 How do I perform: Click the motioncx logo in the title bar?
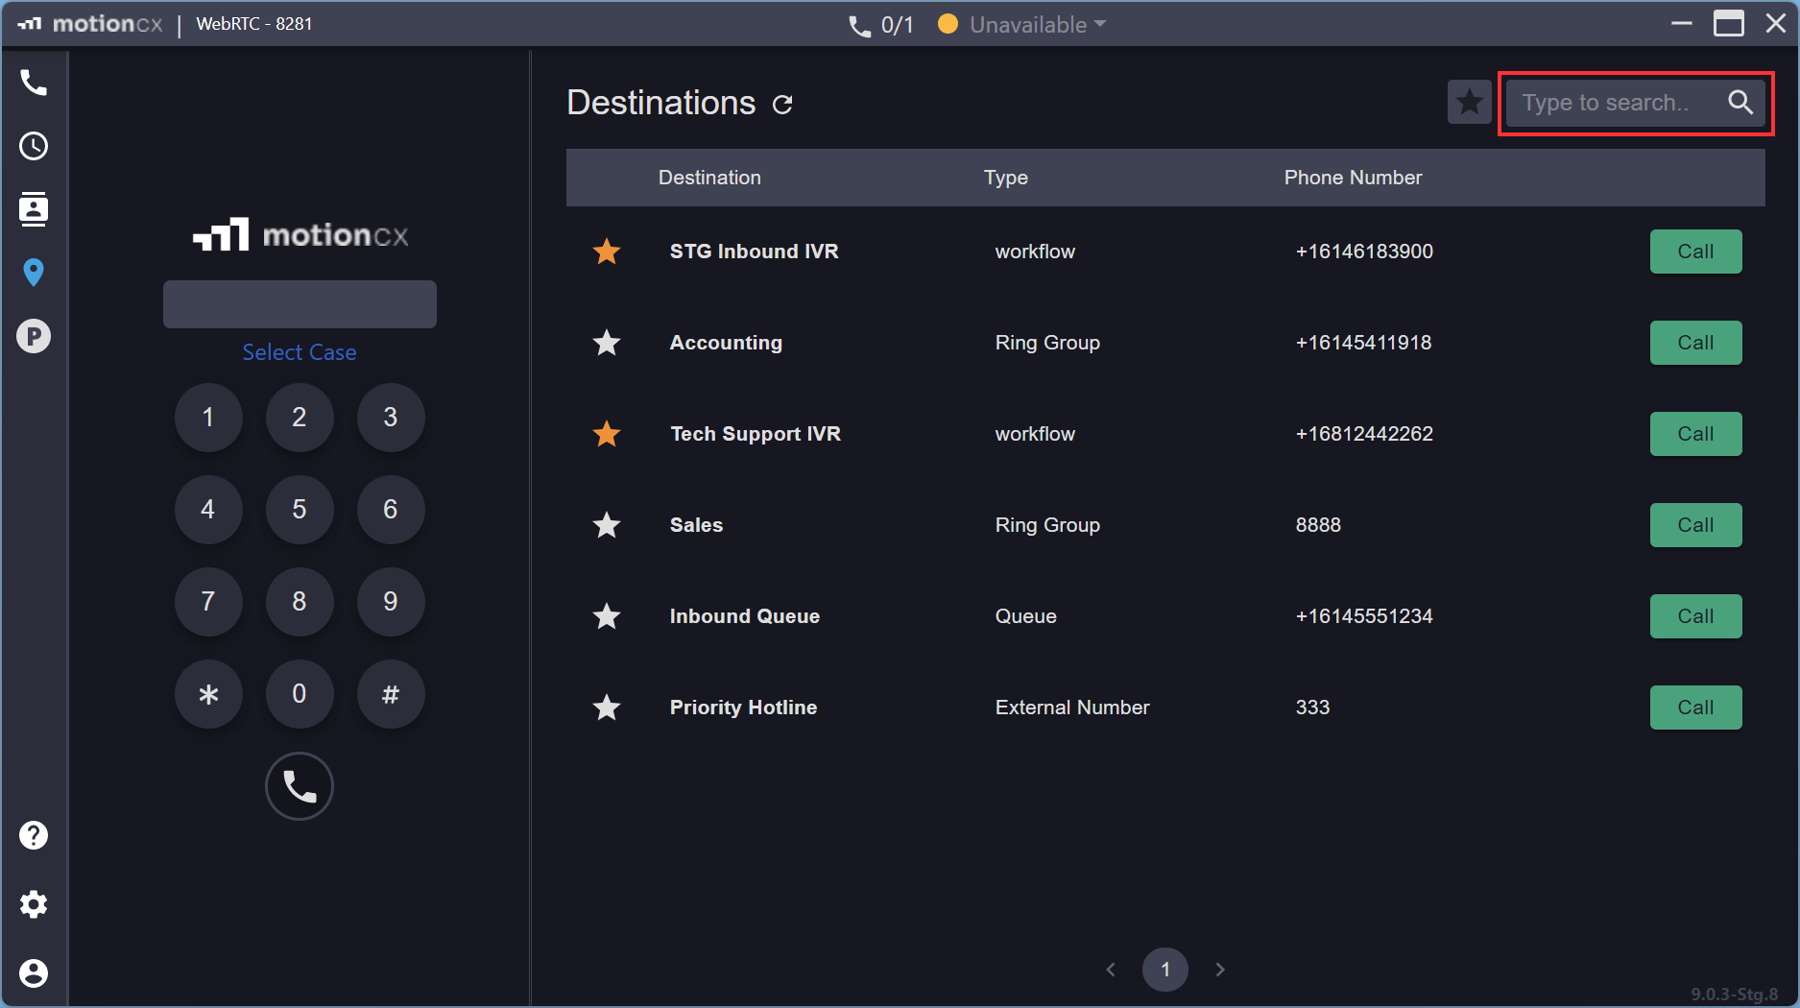click(90, 23)
